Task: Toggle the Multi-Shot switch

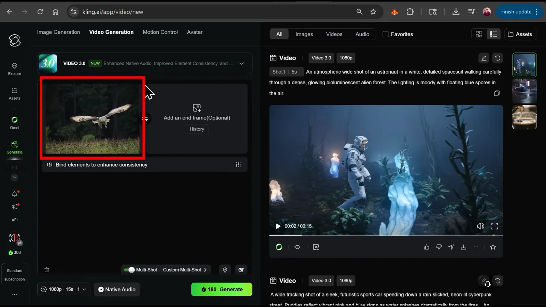Action: [x=129, y=270]
